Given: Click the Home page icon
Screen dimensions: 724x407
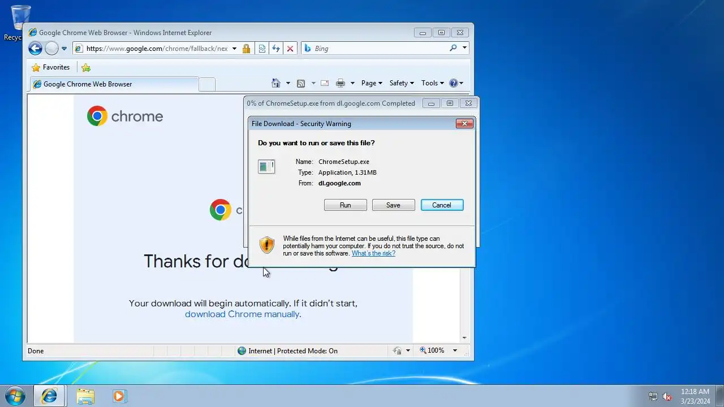Looking at the screenshot, I should coord(276,83).
